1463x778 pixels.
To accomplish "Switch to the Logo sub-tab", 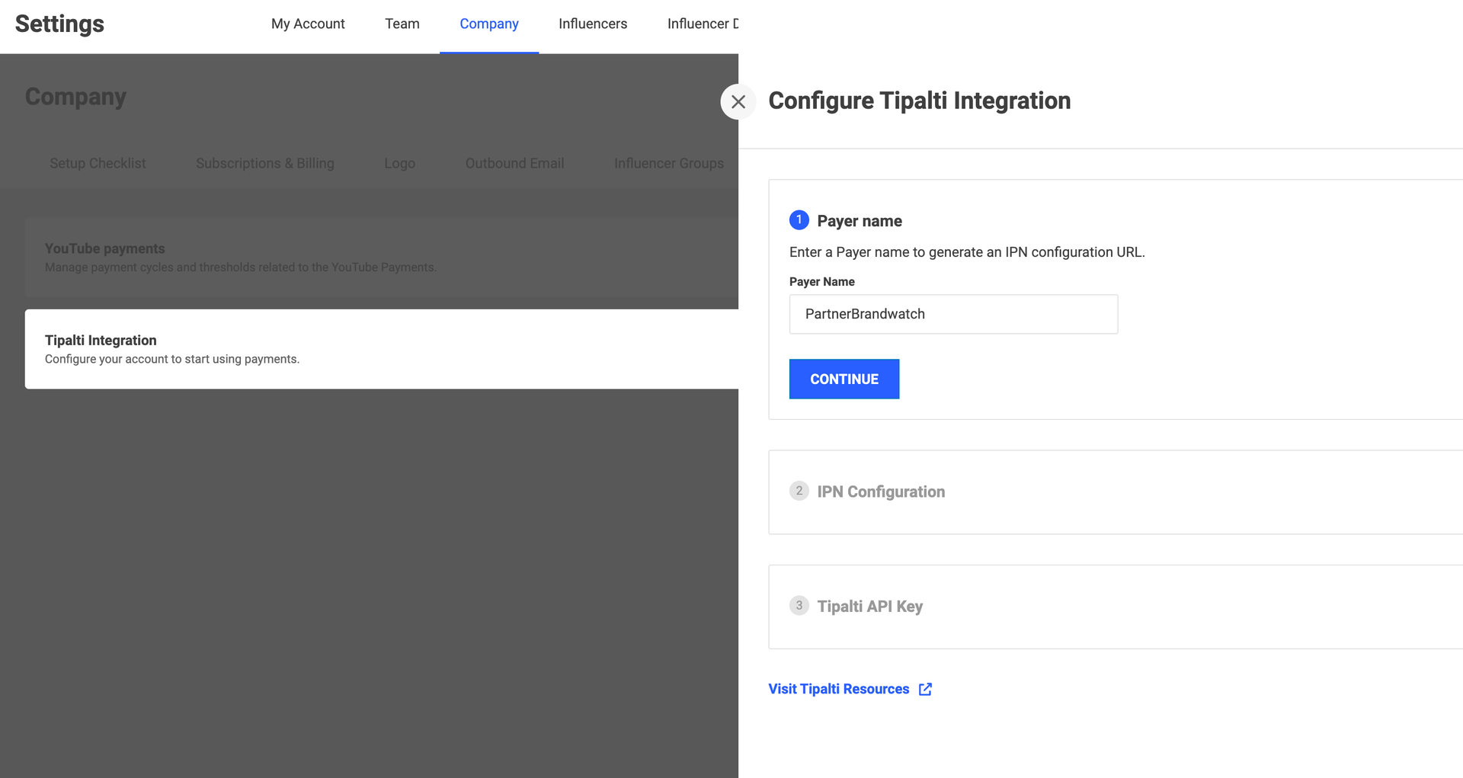I will [399, 163].
